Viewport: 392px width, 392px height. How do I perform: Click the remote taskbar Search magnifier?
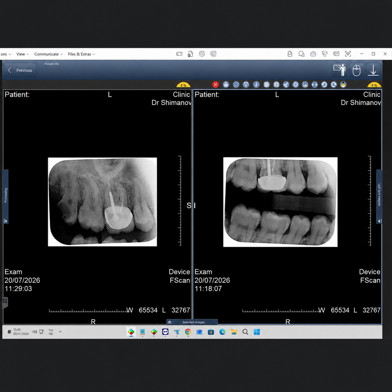(245, 332)
